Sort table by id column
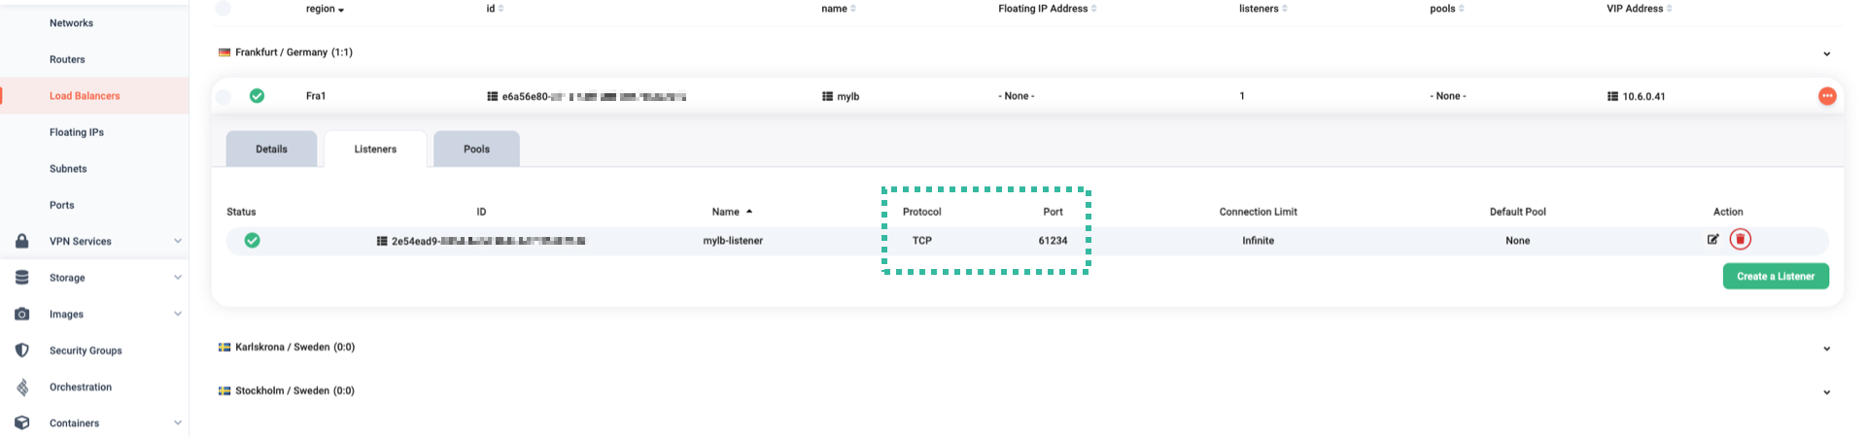The height and width of the screenshot is (437, 1866). (x=495, y=9)
